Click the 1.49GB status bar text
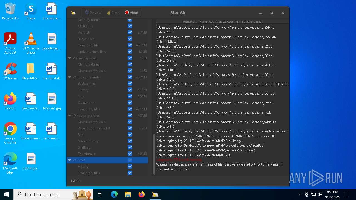The image size is (356, 200). coord(75,181)
